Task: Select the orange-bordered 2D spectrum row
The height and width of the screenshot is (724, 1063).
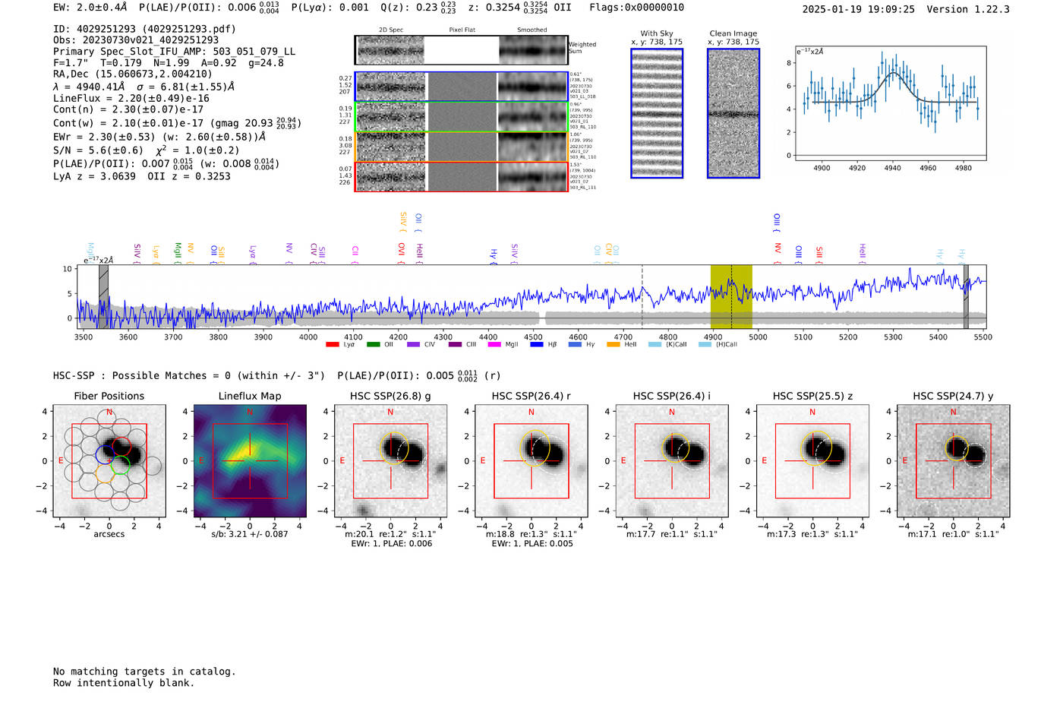Action: pyautogui.click(x=462, y=147)
